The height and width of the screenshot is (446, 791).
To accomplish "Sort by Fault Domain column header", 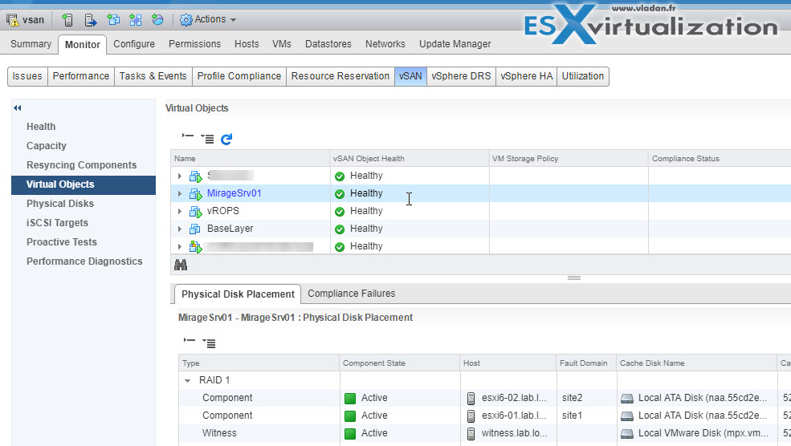I will click(x=587, y=363).
